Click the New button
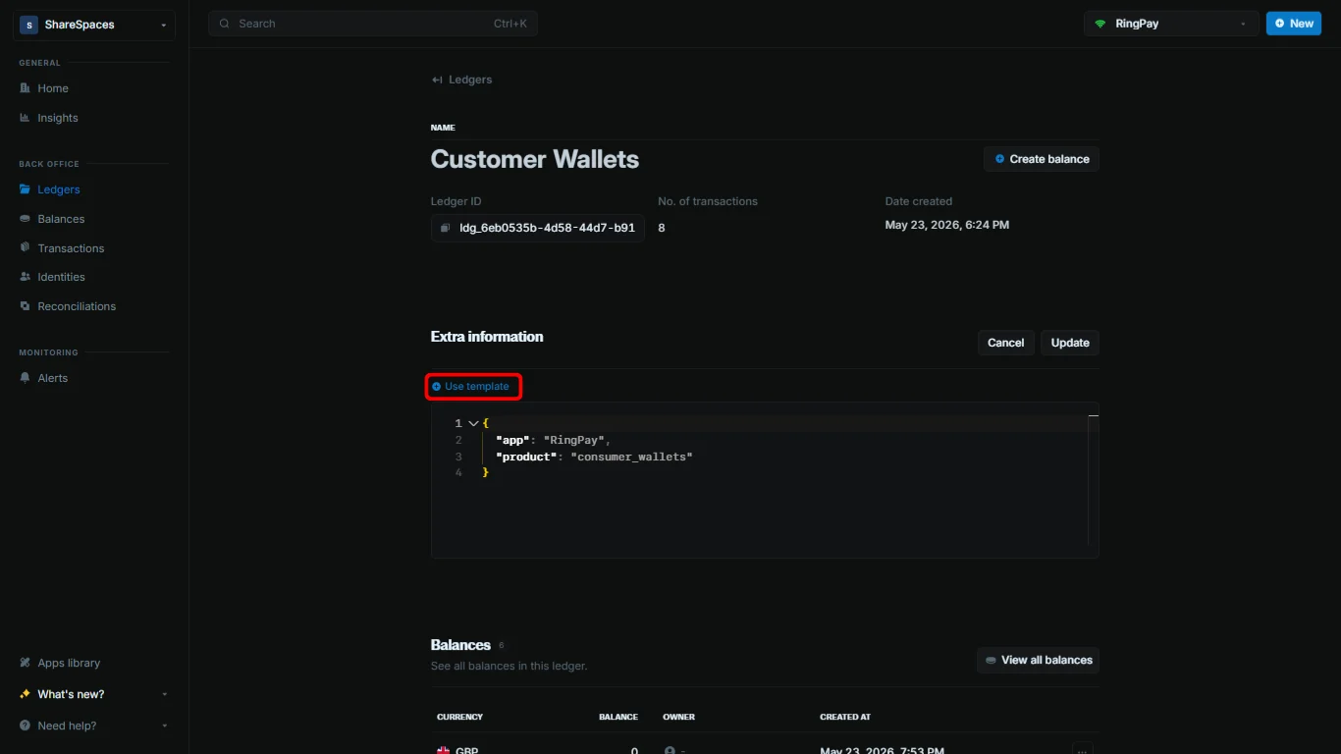The width and height of the screenshot is (1341, 754). click(x=1294, y=24)
